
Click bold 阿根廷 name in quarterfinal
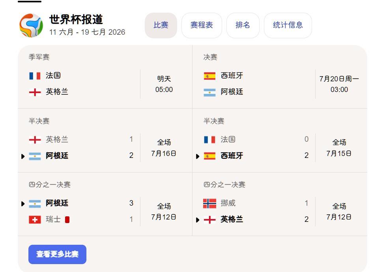tap(57, 203)
